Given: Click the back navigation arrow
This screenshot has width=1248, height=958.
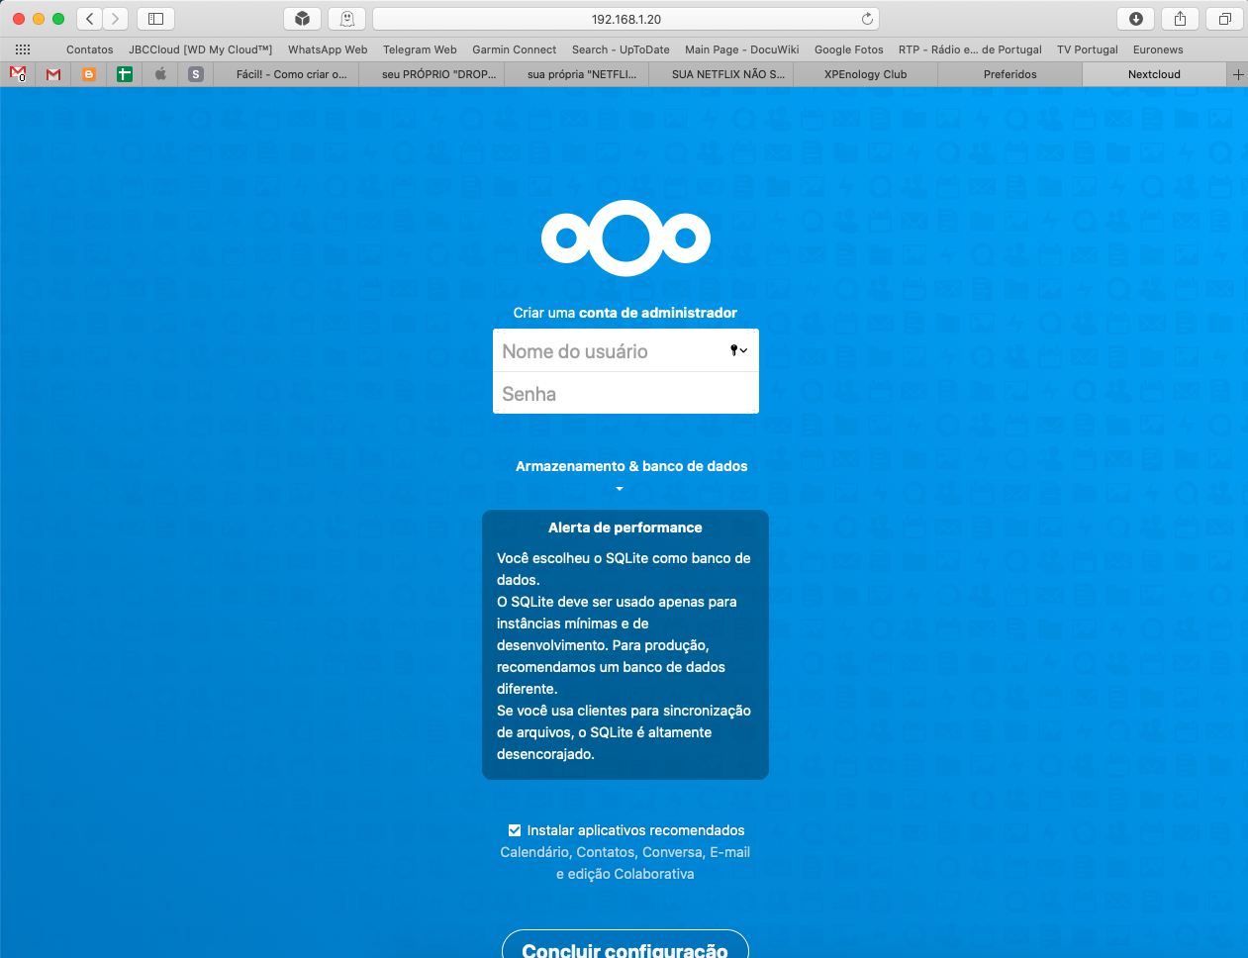Looking at the screenshot, I should click(x=90, y=19).
